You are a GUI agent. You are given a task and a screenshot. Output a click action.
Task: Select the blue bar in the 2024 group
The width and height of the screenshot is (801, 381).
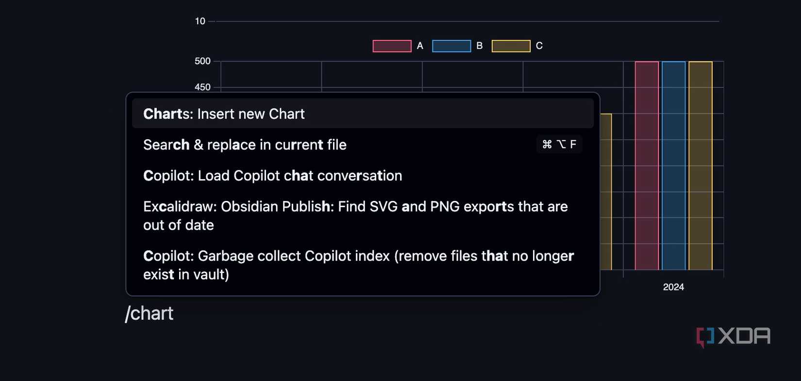[x=674, y=165]
